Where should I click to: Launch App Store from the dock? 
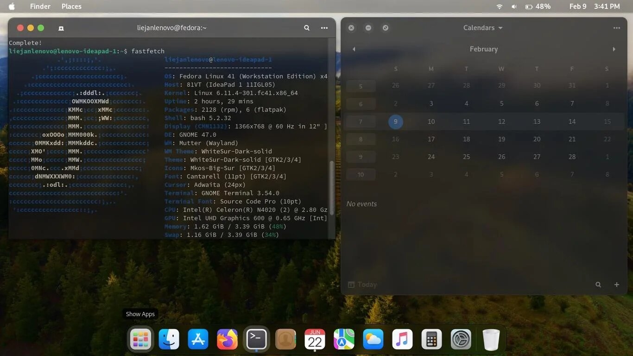198,339
